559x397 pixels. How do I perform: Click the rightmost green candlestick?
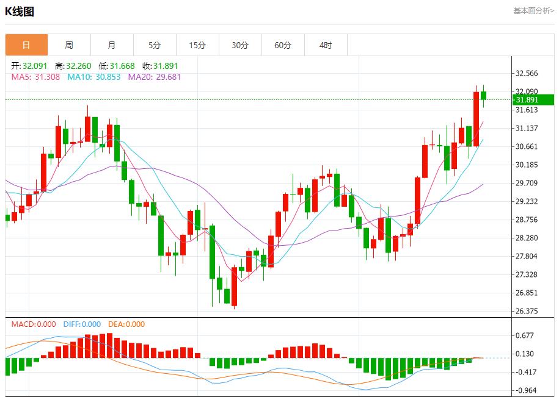click(x=483, y=95)
